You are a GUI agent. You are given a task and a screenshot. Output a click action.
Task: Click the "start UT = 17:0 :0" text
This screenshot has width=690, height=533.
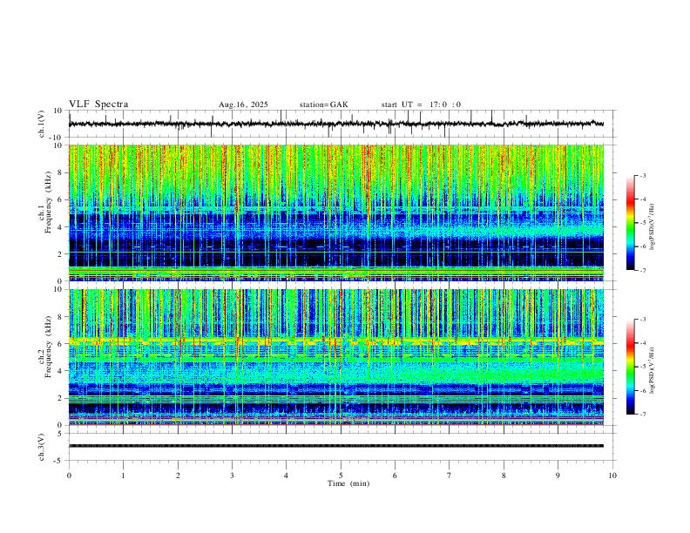[421, 105]
